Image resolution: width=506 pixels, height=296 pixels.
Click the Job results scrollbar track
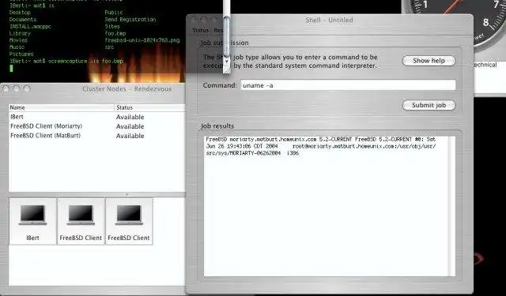click(x=451, y=206)
